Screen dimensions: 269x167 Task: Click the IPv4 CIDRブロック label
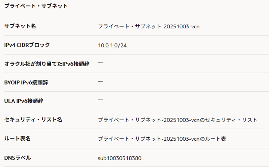point(27,45)
